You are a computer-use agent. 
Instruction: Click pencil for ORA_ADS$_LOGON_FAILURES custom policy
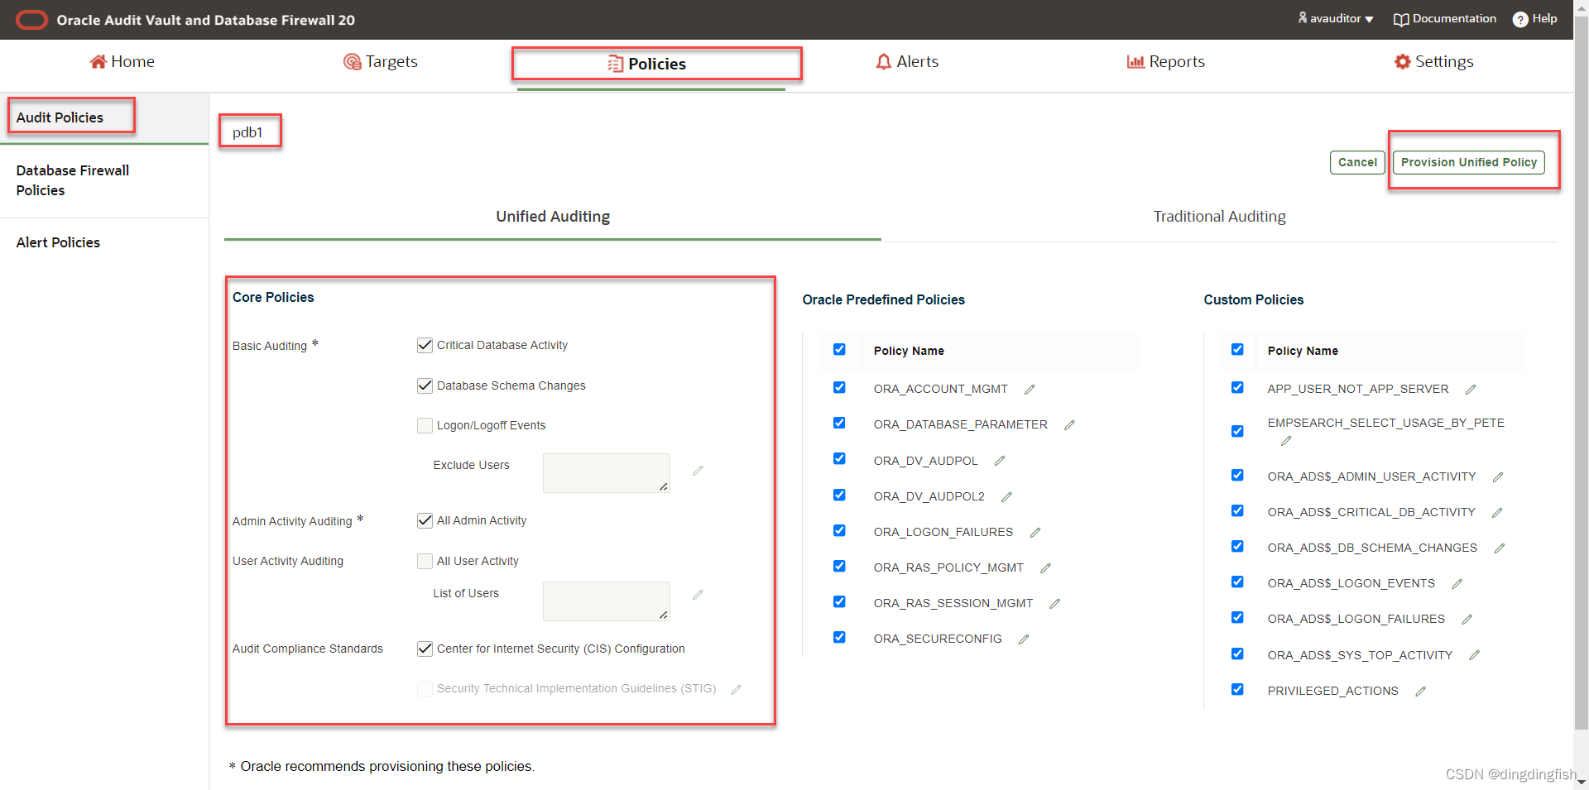click(x=1467, y=620)
